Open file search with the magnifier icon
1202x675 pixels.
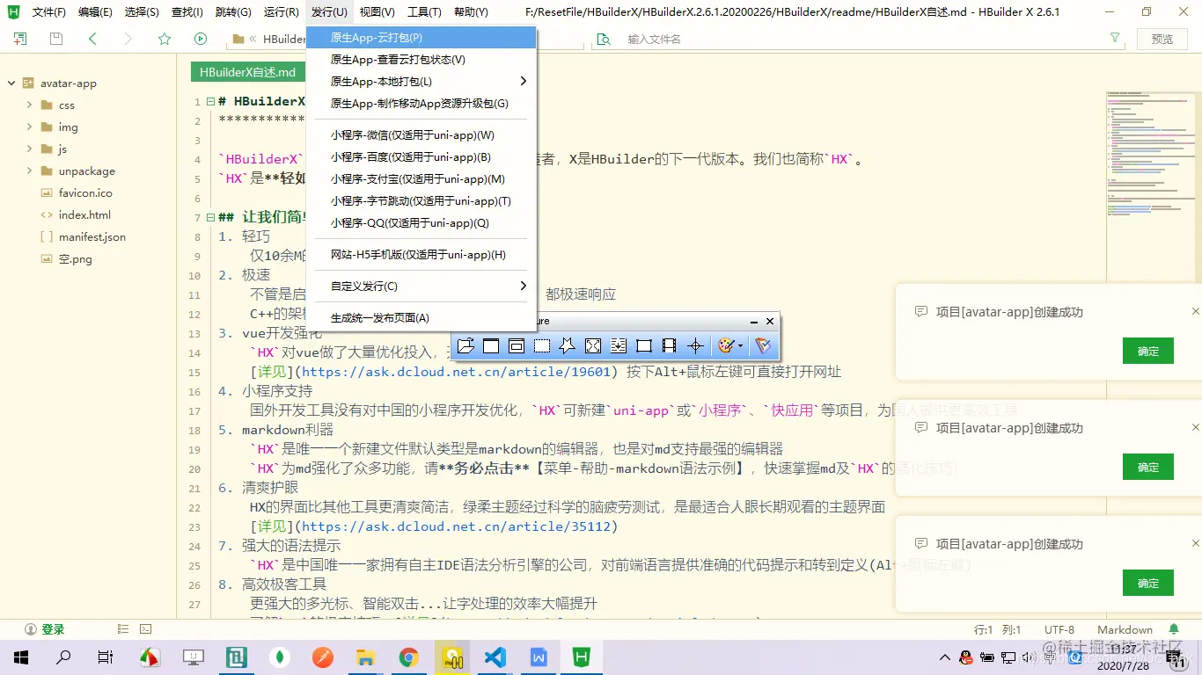(603, 39)
